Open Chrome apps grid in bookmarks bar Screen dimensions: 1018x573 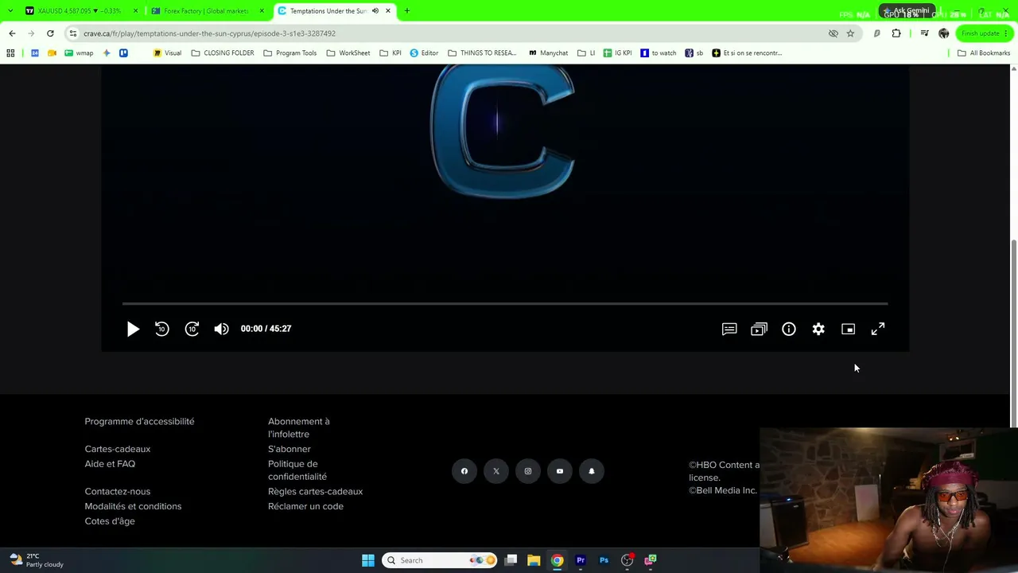[x=10, y=53]
